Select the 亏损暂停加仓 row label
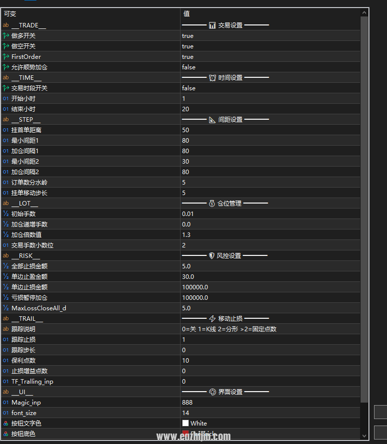The image size is (387, 444). (29, 298)
